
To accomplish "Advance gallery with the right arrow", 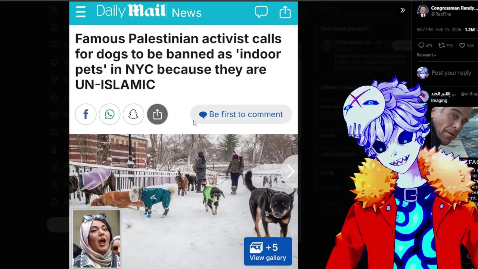I will pyautogui.click(x=291, y=171).
